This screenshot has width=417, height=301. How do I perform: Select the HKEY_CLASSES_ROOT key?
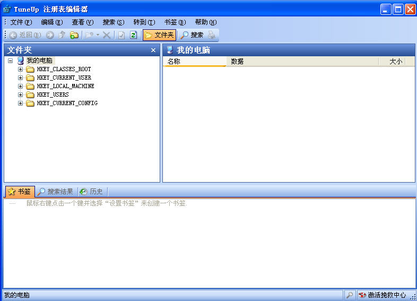(64, 69)
